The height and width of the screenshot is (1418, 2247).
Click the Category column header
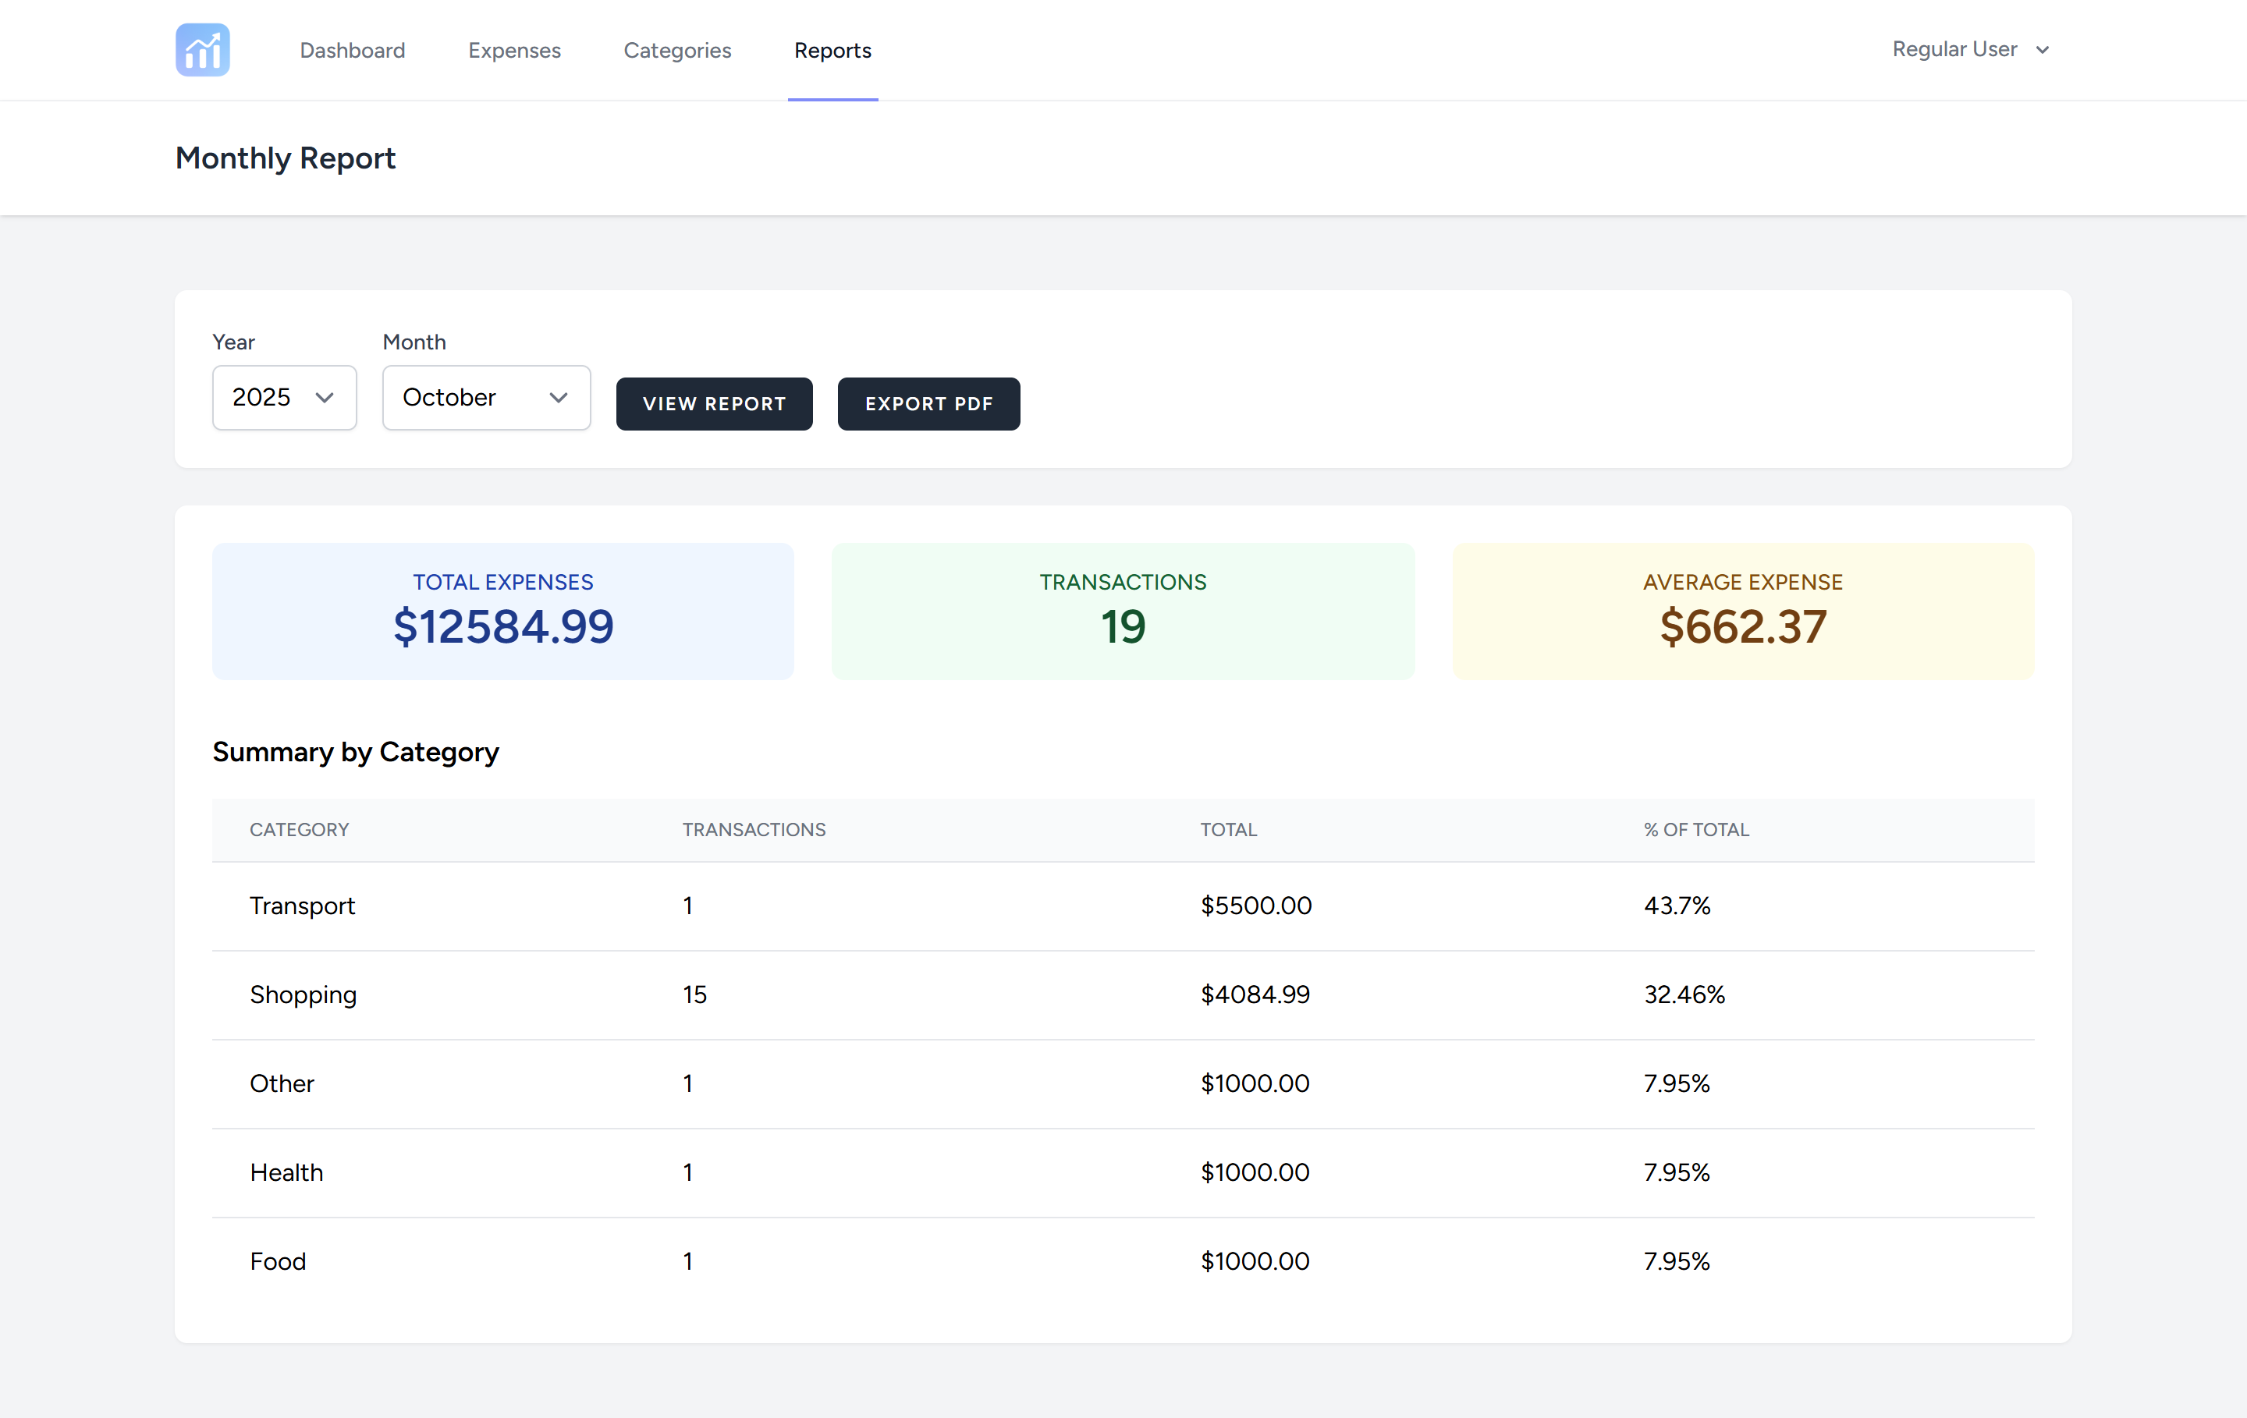(299, 829)
